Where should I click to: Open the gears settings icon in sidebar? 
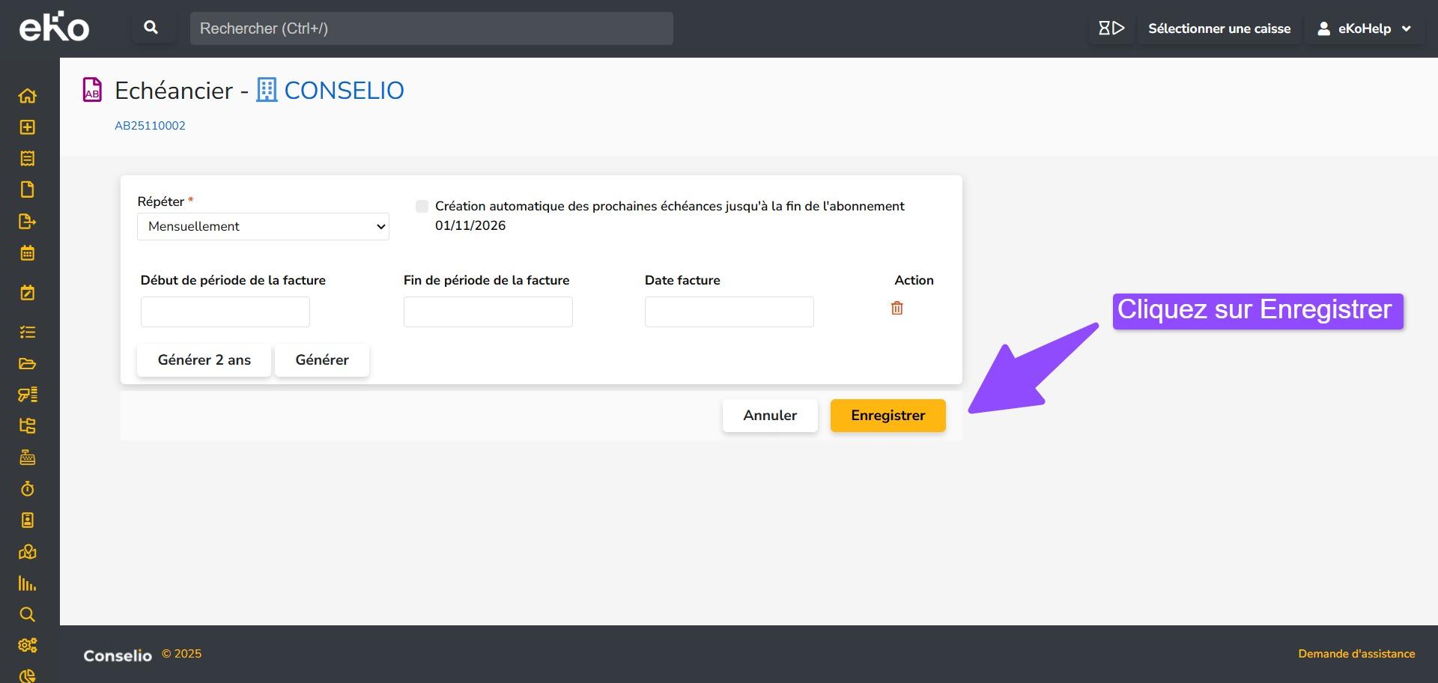(x=28, y=646)
